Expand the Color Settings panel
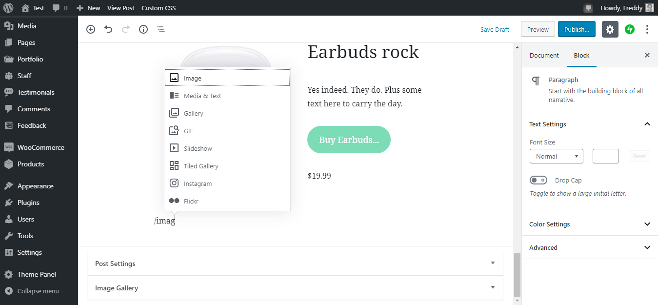 pyautogui.click(x=589, y=224)
